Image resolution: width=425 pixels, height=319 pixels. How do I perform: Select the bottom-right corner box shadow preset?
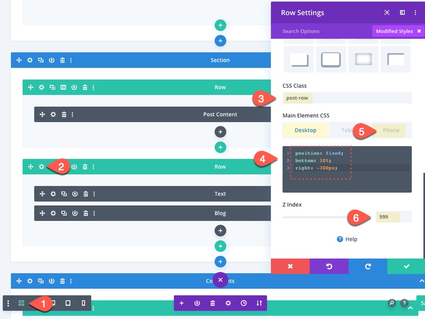[298, 59]
